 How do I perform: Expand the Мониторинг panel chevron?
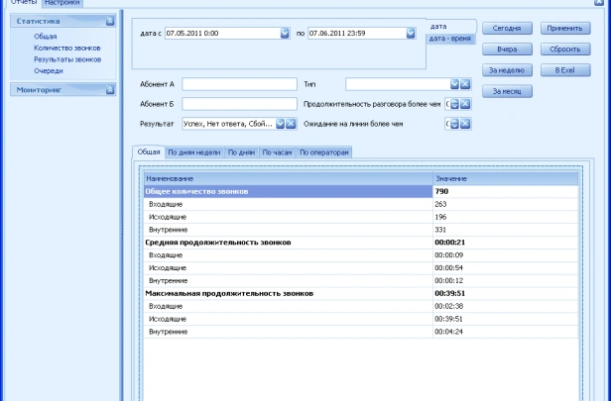tap(109, 89)
